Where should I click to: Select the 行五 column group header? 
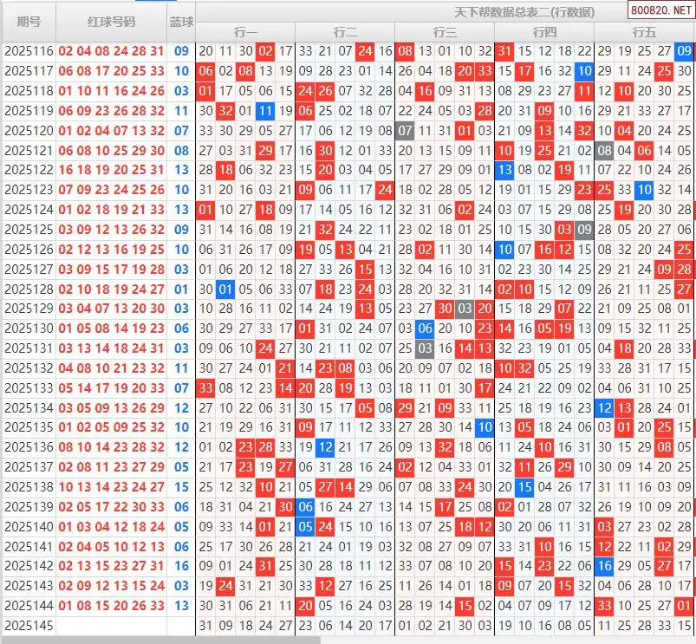[x=644, y=32]
